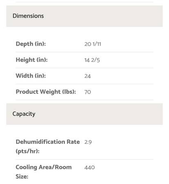
Task: Click the Width specification row
Action: (84, 76)
